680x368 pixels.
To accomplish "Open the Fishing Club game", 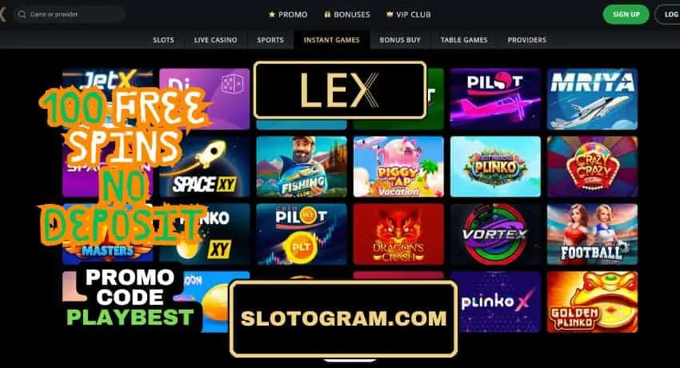I will click(x=302, y=167).
